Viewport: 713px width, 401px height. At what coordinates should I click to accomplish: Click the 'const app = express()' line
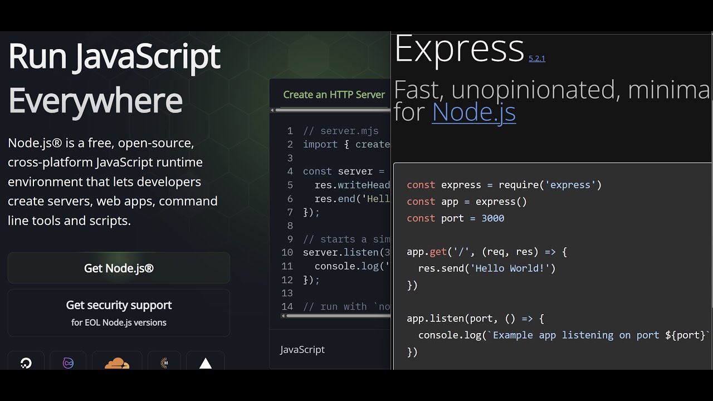(x=467, y=202)
